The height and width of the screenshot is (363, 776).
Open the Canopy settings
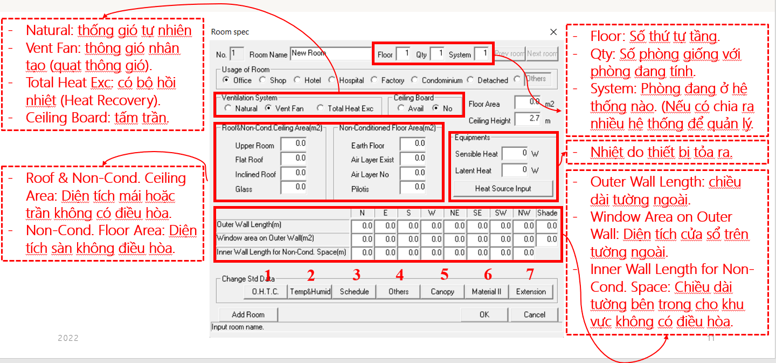(x=442, y=292)
